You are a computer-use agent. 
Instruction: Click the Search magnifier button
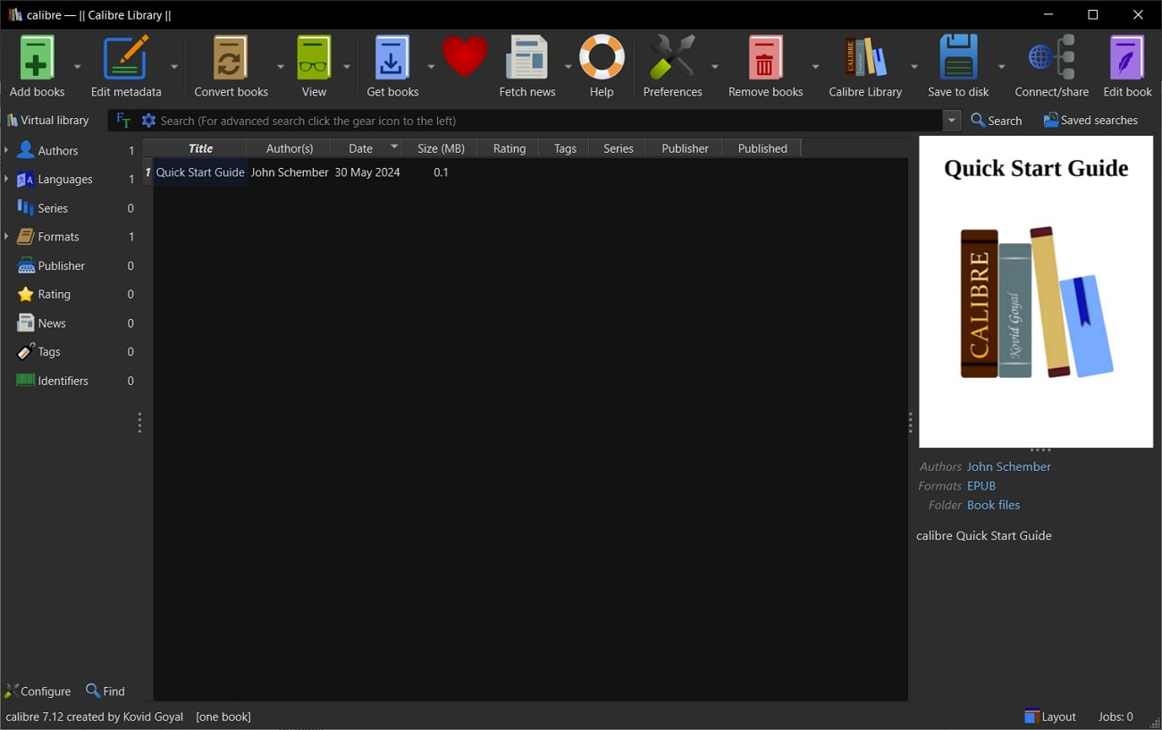click(x=996, y=121)
